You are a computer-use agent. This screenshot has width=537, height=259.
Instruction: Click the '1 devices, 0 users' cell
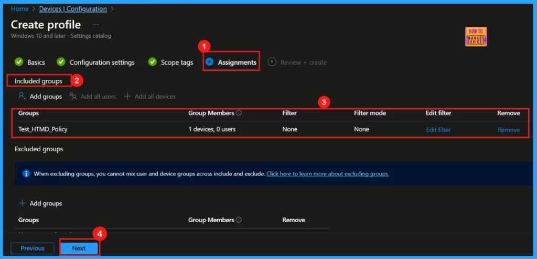(212, 130)
